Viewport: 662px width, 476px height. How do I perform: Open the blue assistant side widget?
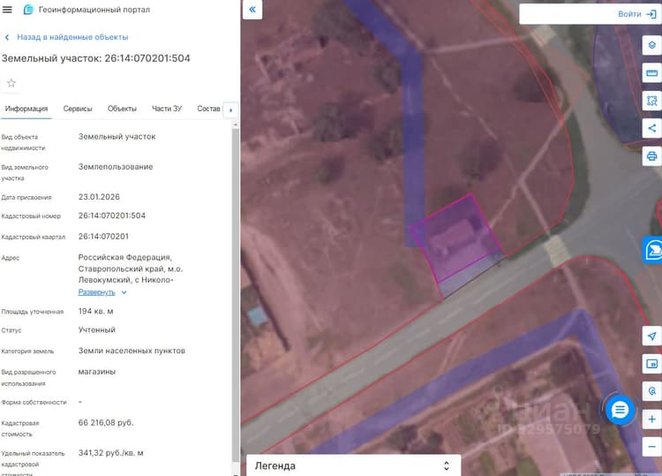[652, 250]
